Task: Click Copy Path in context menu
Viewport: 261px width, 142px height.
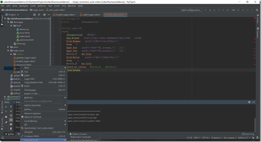Action: [x=43, y=79]
